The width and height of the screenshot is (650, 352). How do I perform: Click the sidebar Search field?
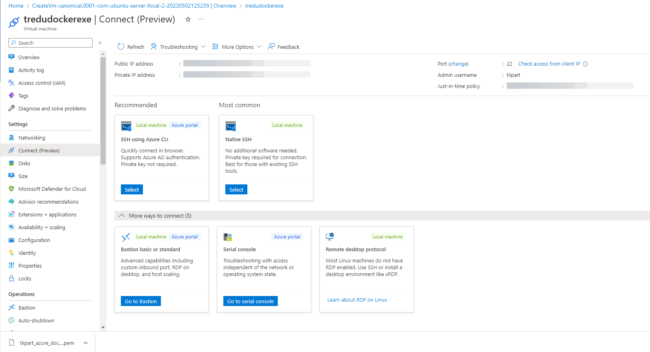[x=50, y=43]
